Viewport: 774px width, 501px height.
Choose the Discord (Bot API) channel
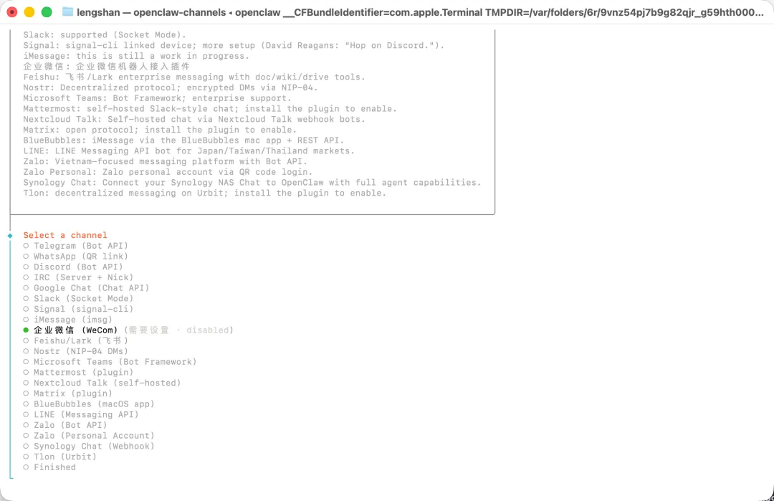tap(73, 267)
